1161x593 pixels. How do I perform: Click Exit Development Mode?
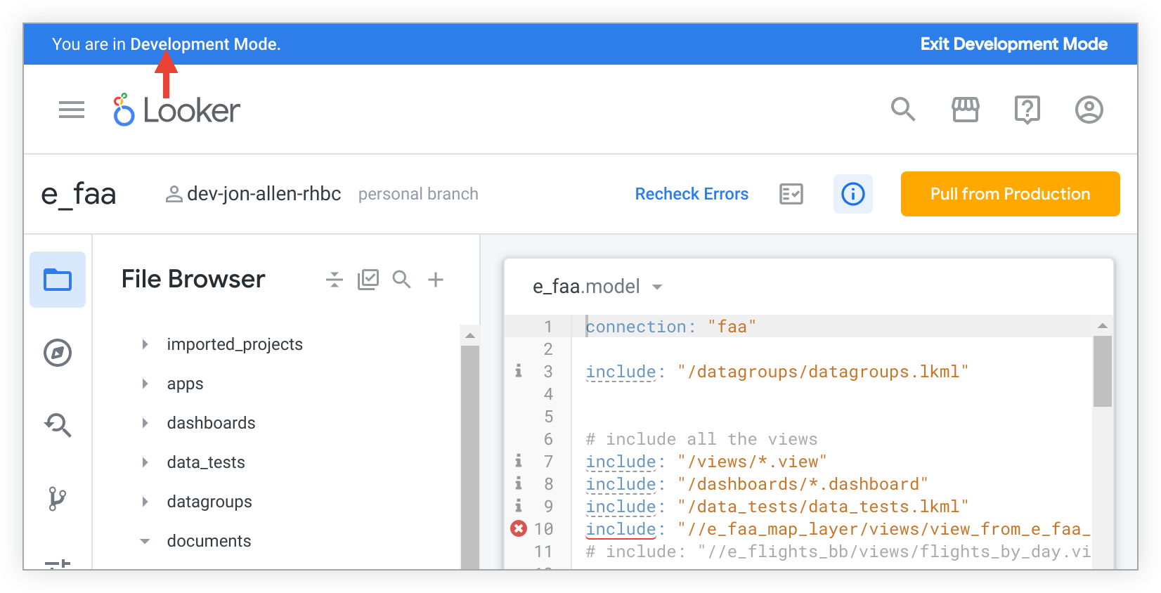[x=1013, y=44]
